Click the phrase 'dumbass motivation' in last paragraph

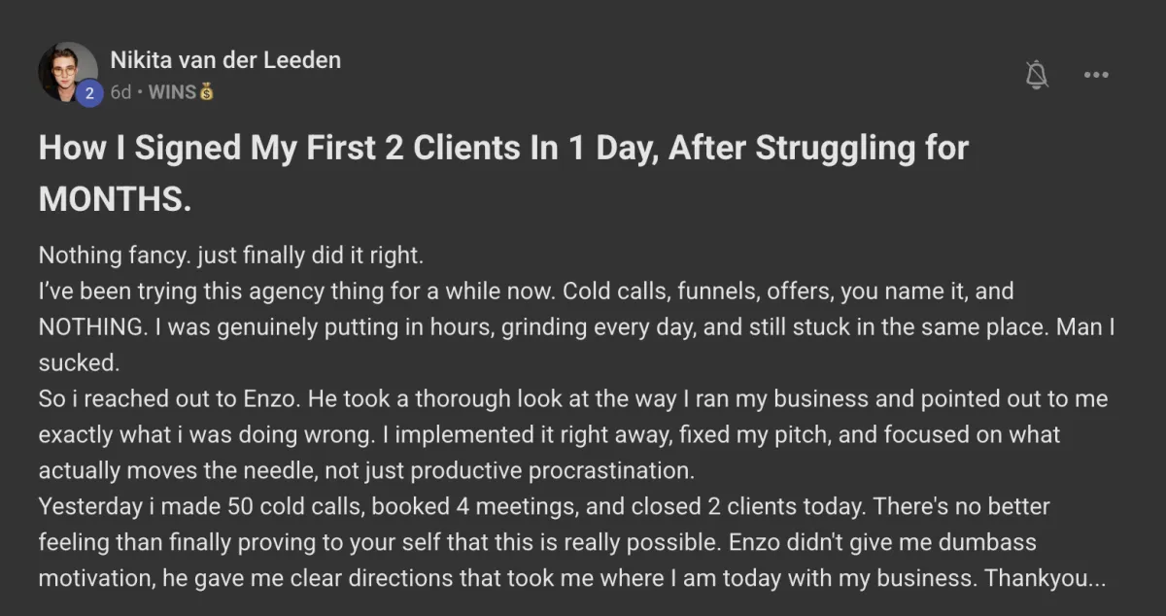point(537,560)
